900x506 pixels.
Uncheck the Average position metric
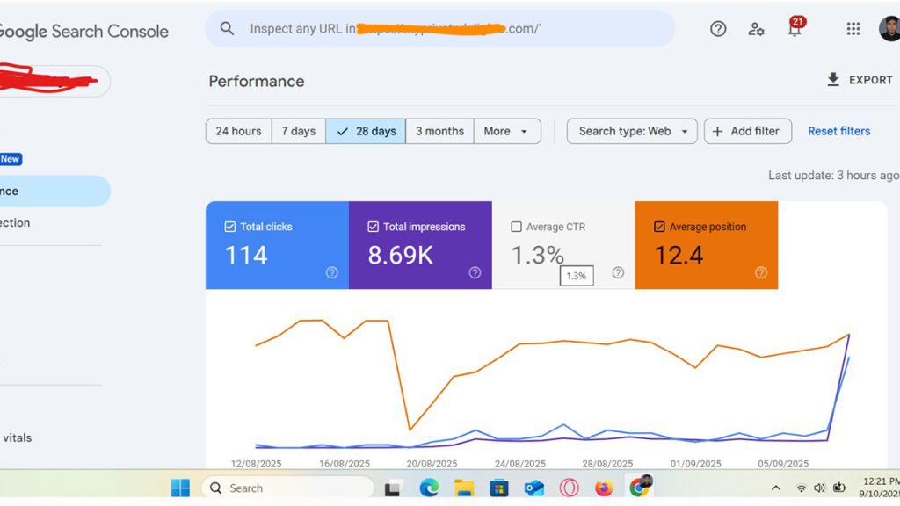pos(658,226)
